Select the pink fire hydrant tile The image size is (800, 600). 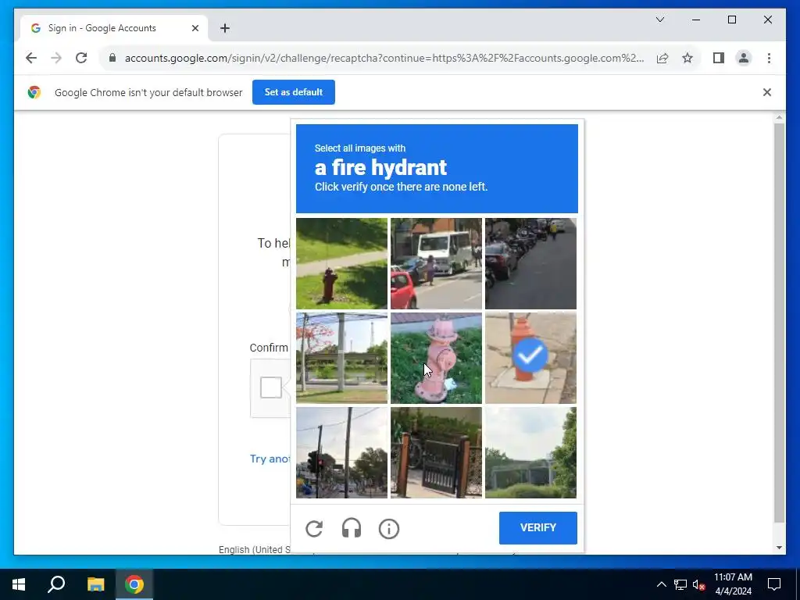point(436,358)
